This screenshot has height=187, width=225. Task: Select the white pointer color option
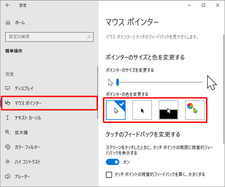[x=116, y=110]
